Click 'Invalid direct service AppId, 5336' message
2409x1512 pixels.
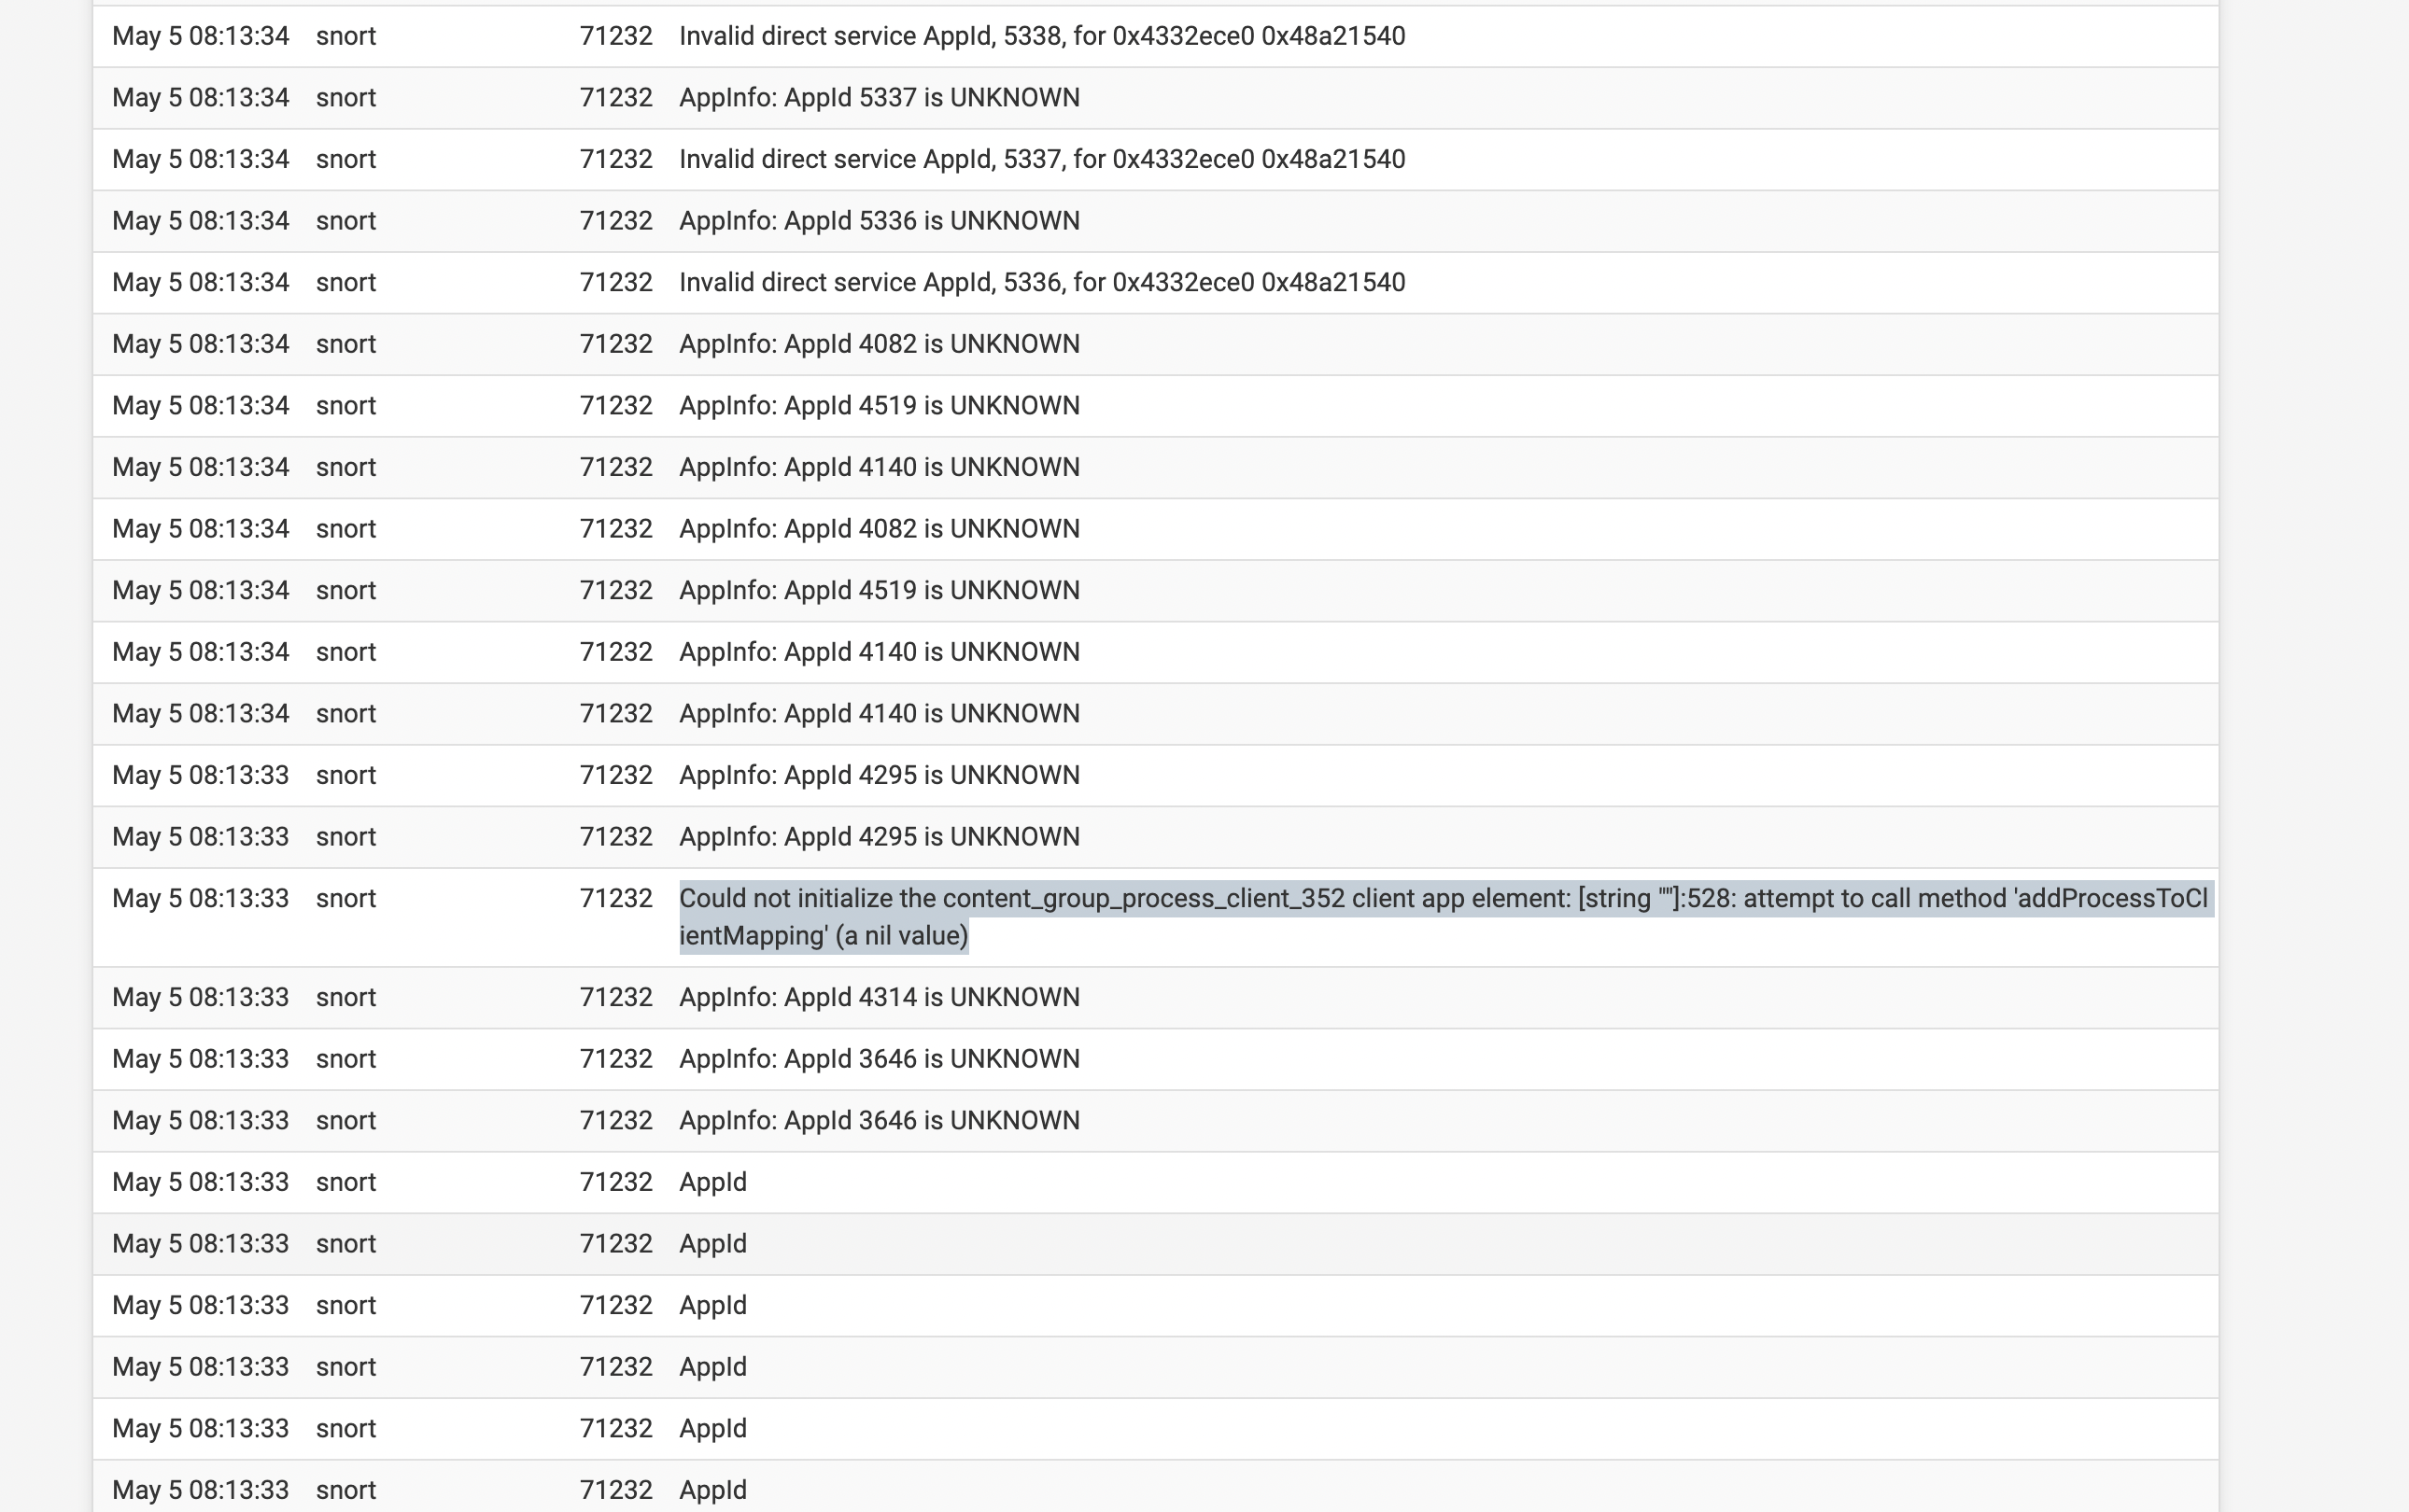click(1041, 282)
